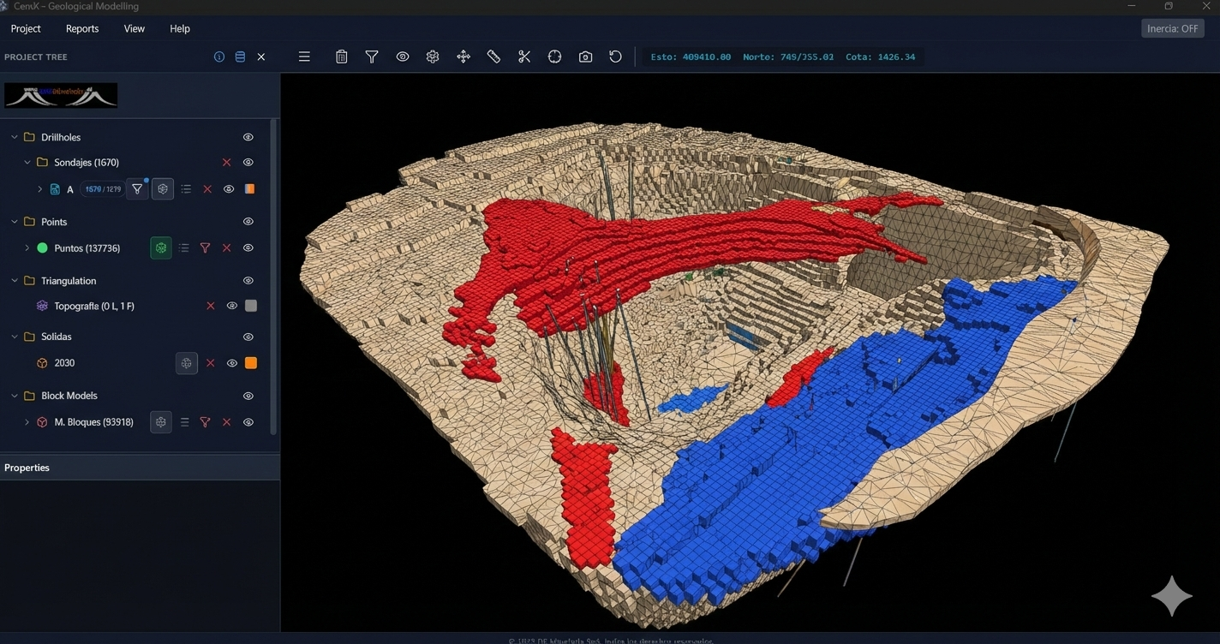This screenshot has height=644, width=1220.
Task: Open the filter icon on M. Bloques
Action: click(x=205, y=421)
